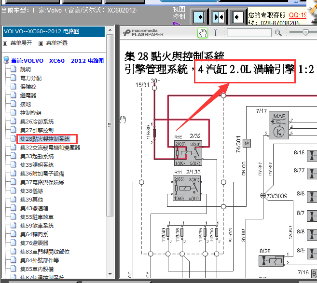This screenshot has width=317, height=283.
Task: Click the view control center-collapse arrows button
Action: 219,17
